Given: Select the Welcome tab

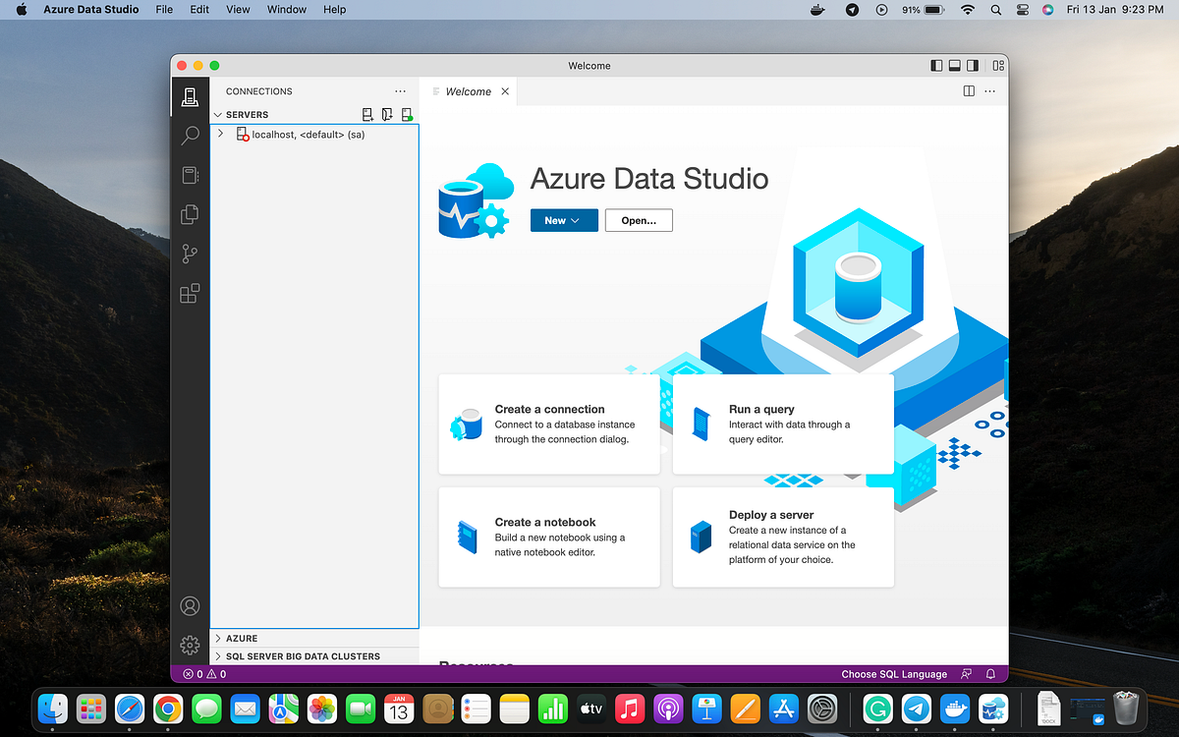Looking at the screenshot, I should pyautogui.click(x=469, y=90).
